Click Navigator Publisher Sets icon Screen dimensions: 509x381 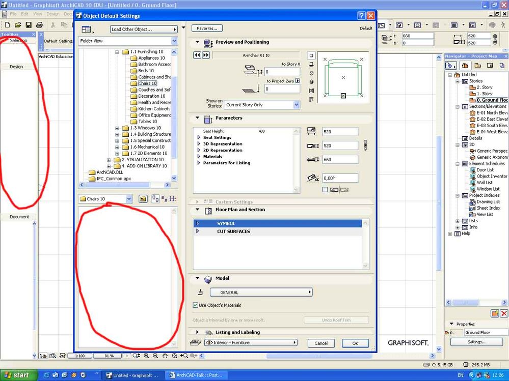point(502,66)
